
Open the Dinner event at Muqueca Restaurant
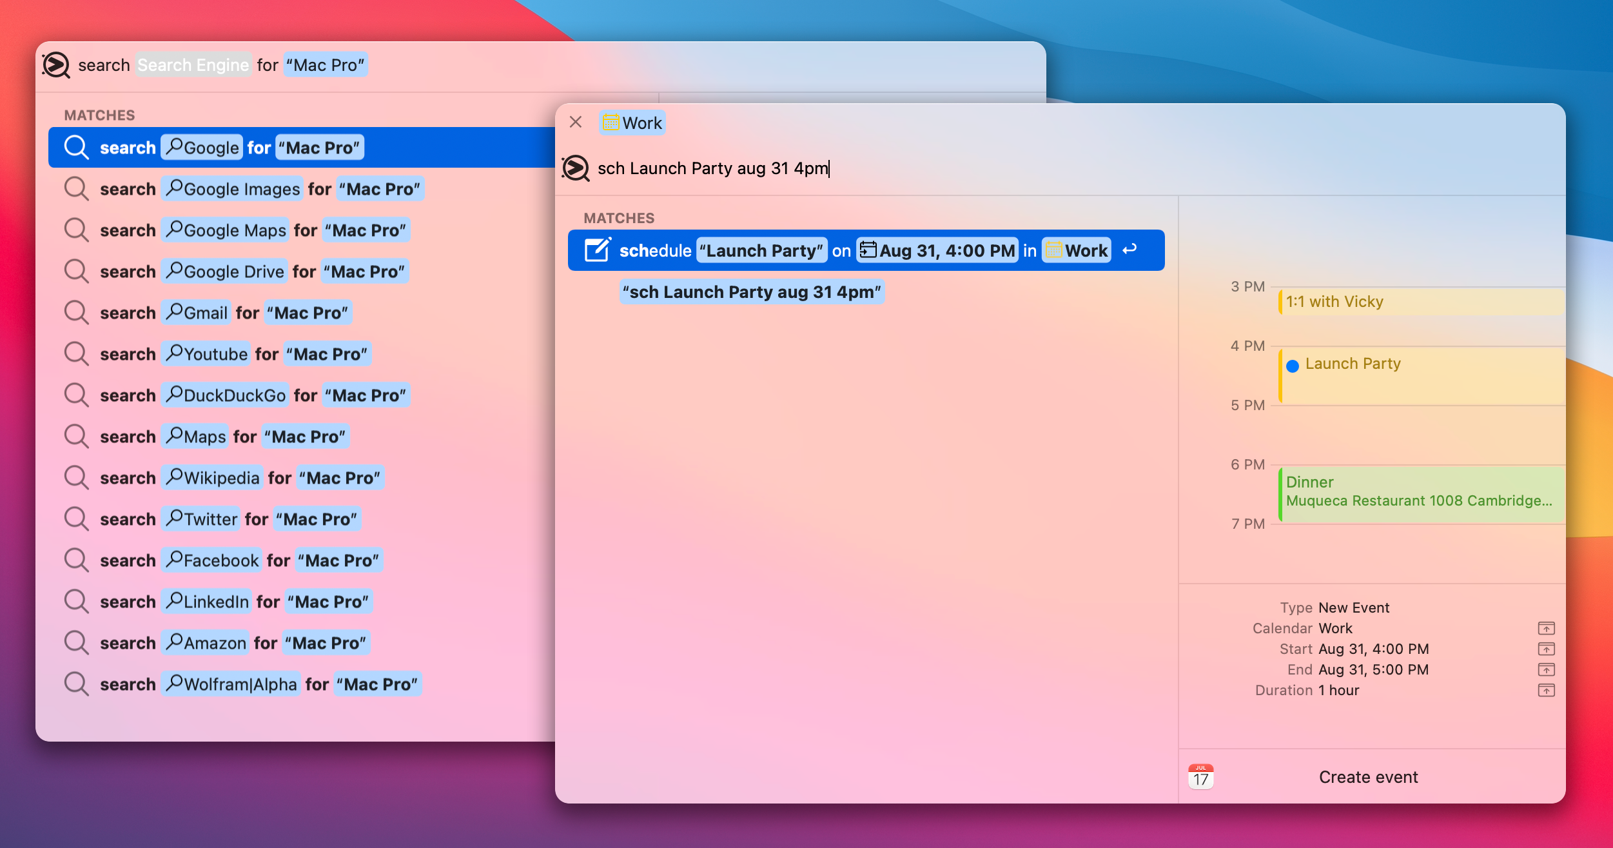click(x=1422, y=493)
